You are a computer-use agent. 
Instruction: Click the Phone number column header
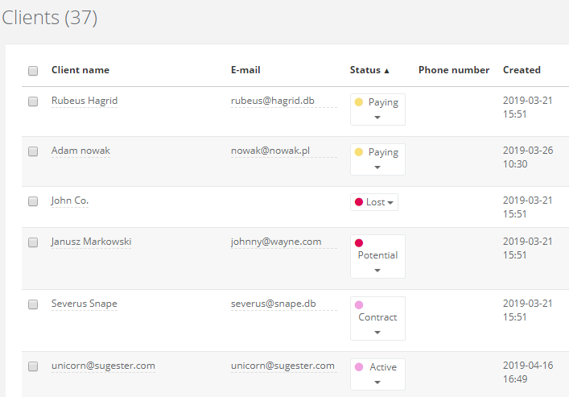point(454,70)
